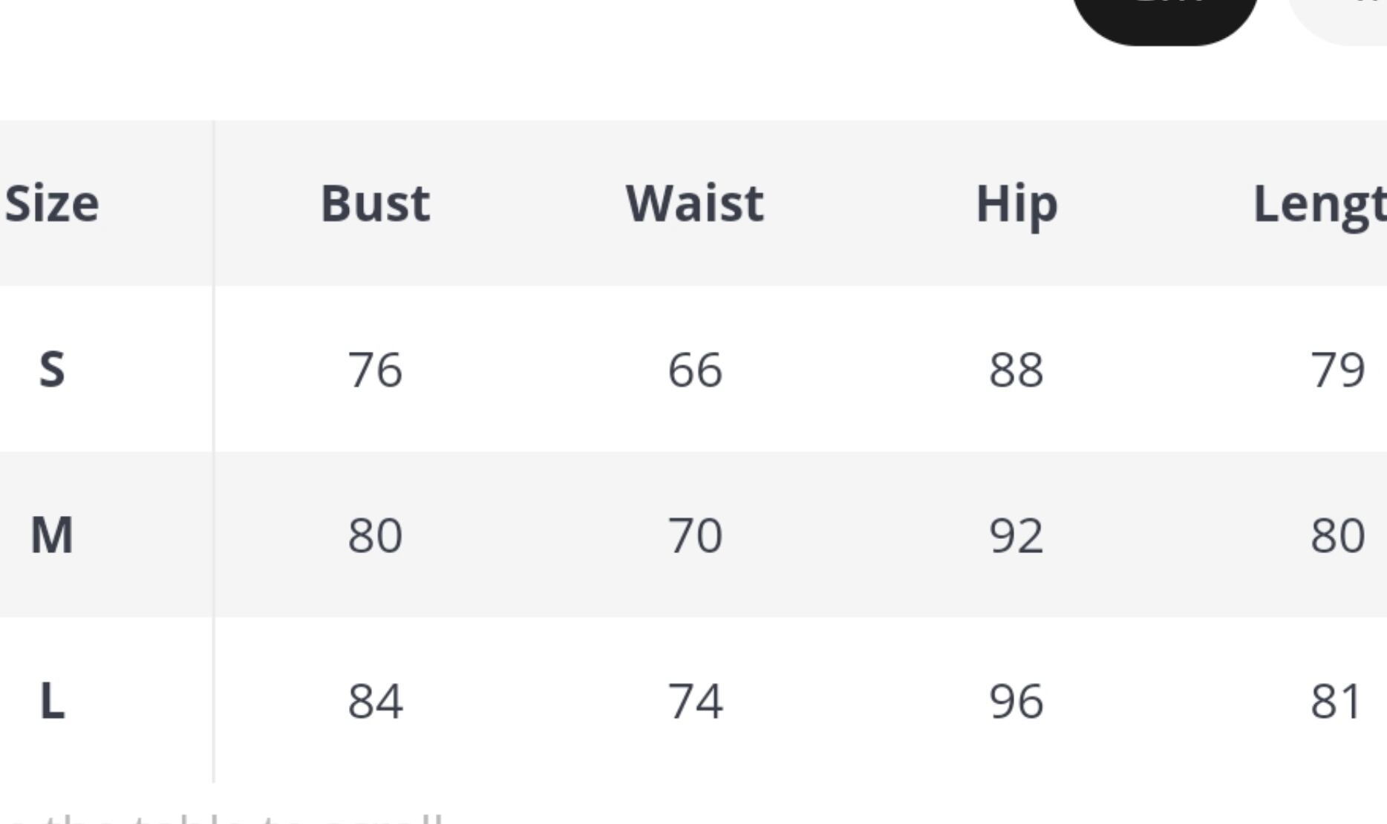Click the Hip column header
Viewport: 1387px width, 824px height.
coord(1016,203)
